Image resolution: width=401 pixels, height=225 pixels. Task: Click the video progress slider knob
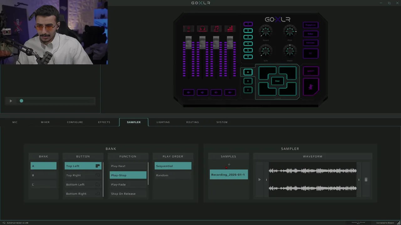(21, 101)
